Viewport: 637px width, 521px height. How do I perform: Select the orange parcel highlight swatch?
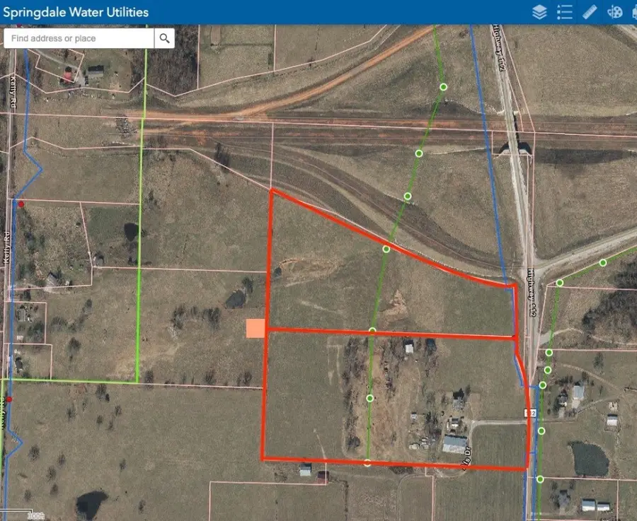click(x=256, y=328)
